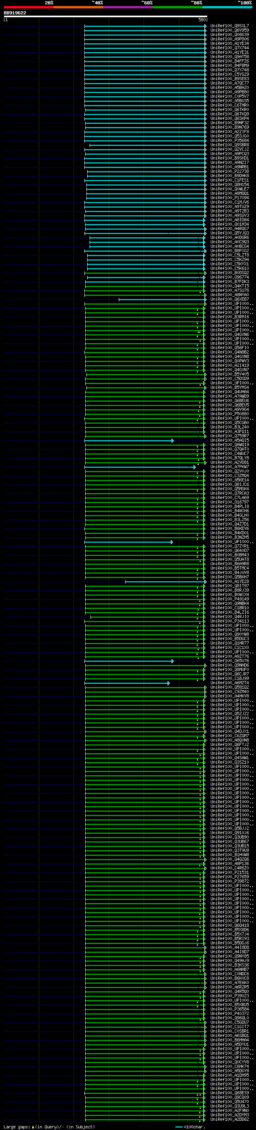The image size is (256, 1130).
Task: Click label UniRef100_O16797
Action: (229, 502)
